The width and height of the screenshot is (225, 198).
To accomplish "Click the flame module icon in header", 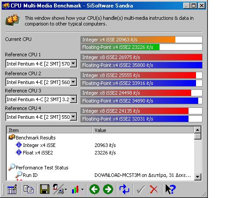I will tap(12, 20).
